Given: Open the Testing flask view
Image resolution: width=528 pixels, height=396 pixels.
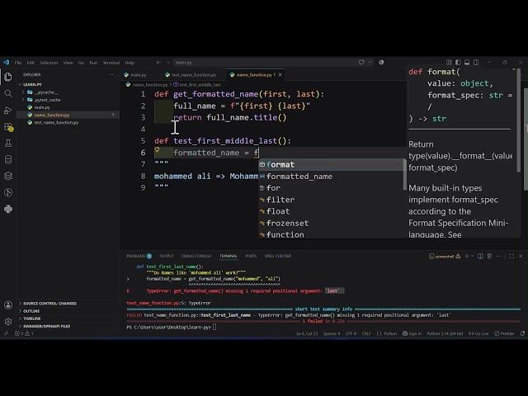Looking at the screenshot, I should click(8, 143).
